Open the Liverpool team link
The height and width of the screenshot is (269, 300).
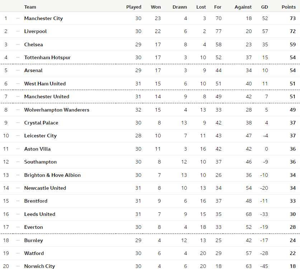(35, 32)
